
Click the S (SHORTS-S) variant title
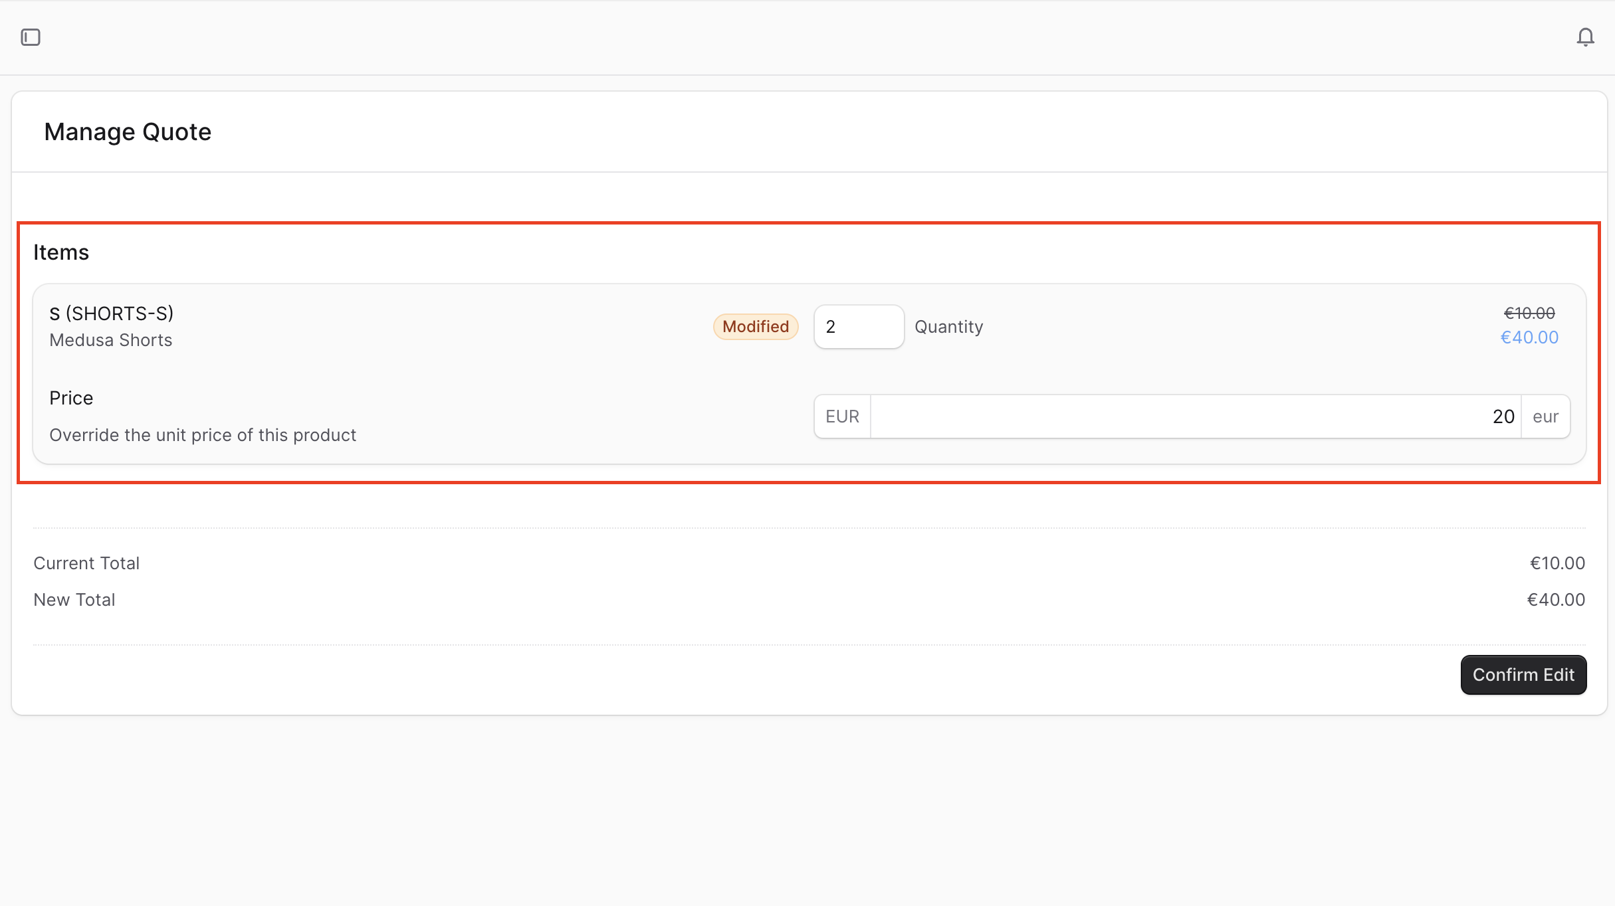pos(111,313)
